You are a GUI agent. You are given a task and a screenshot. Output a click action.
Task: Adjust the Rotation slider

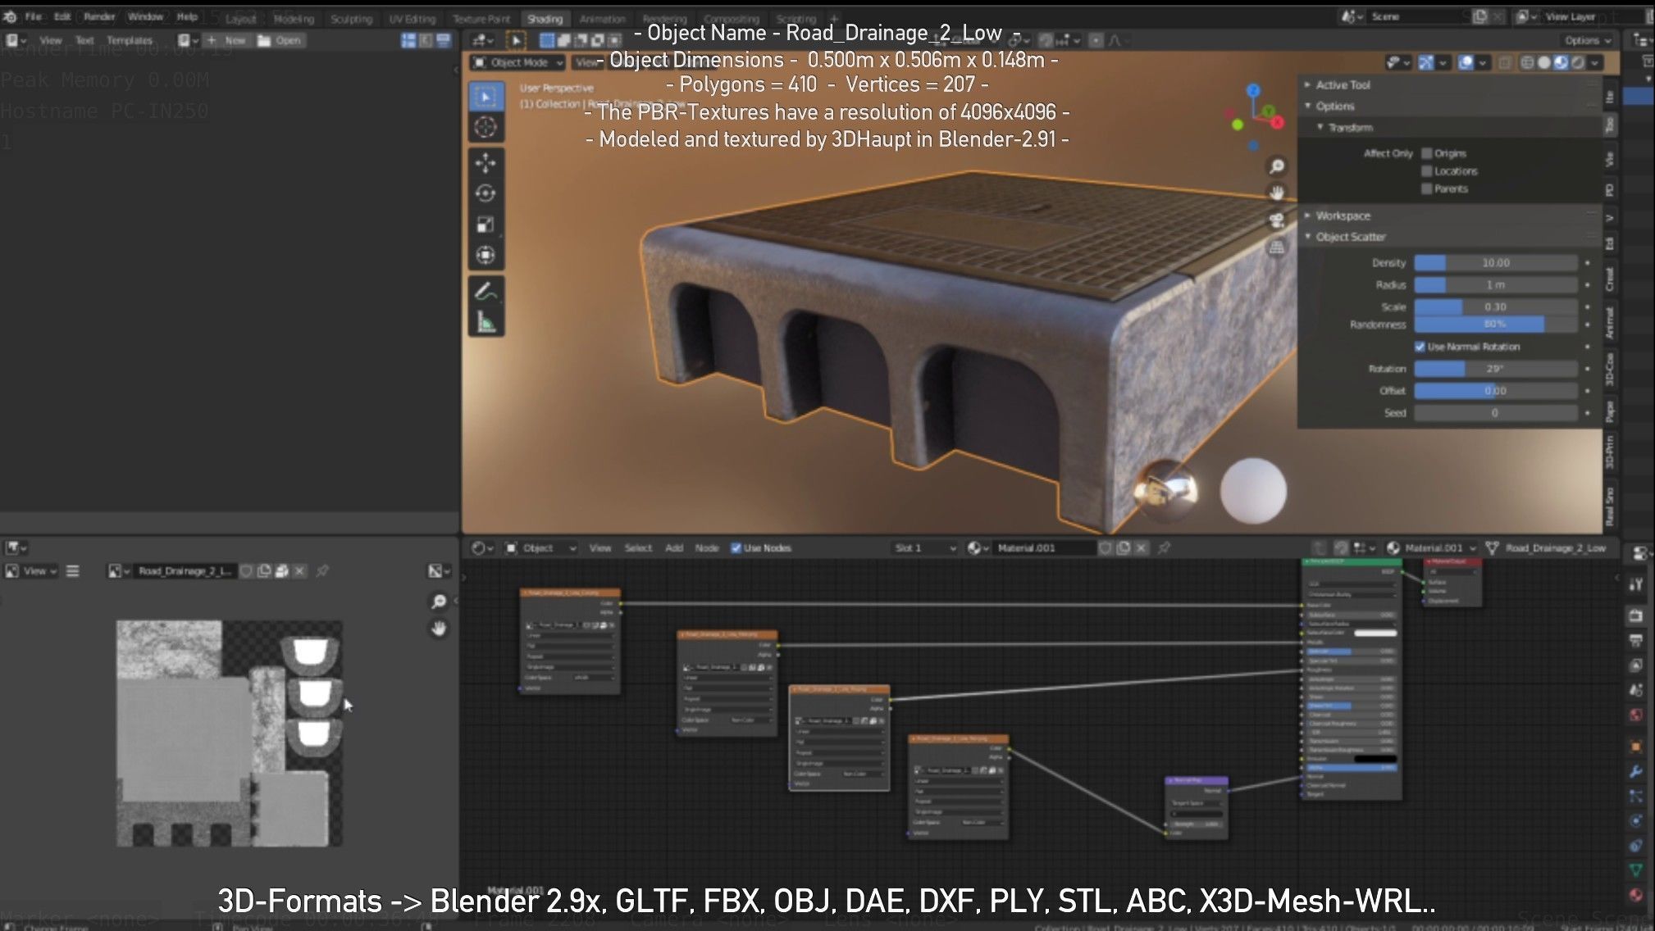tap(1495, 369)
